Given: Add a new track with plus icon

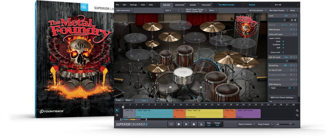Looking at the screenshot, I should coord(157,100).
